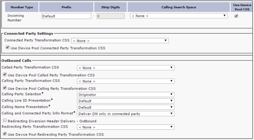Image resolution: width=254 pixels, height=140 pixels.
Task: Open the Calling Line ID Presentation dropdown
Action: coord(126,101)
